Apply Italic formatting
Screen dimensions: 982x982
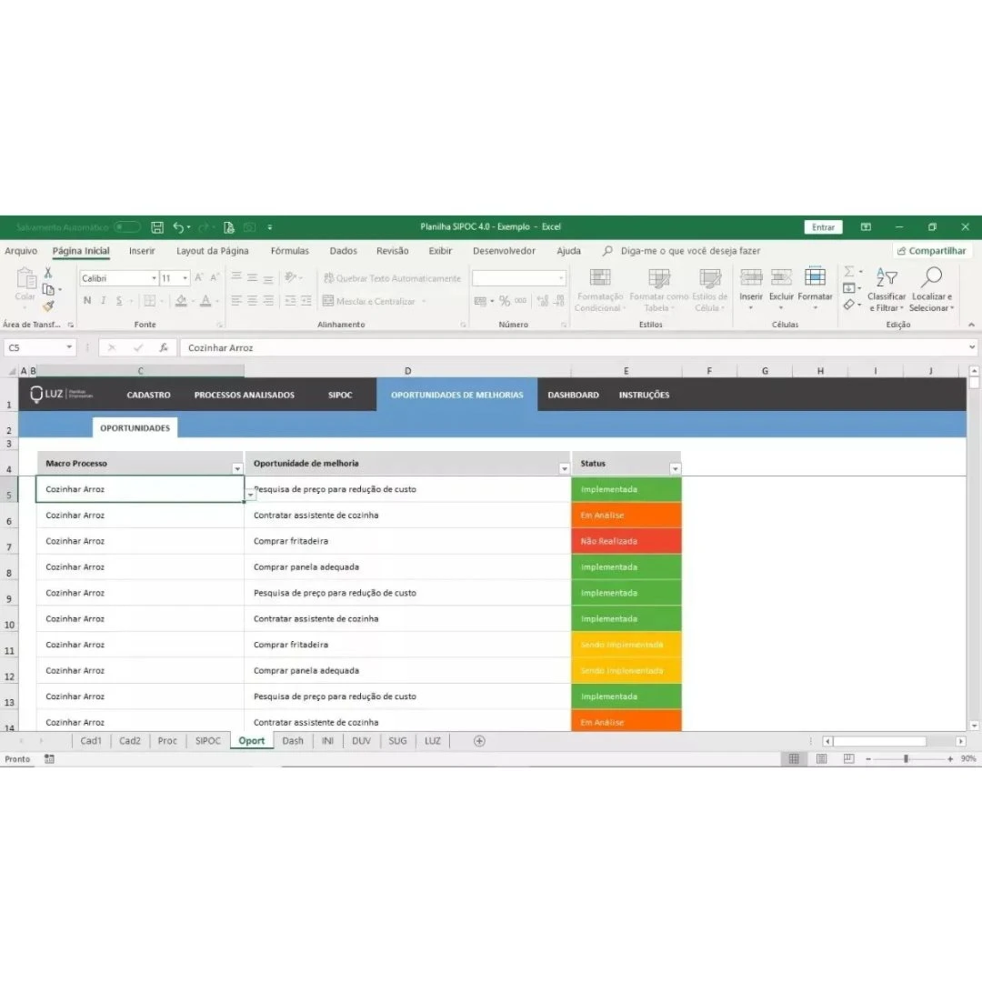[x=105, y=301]
